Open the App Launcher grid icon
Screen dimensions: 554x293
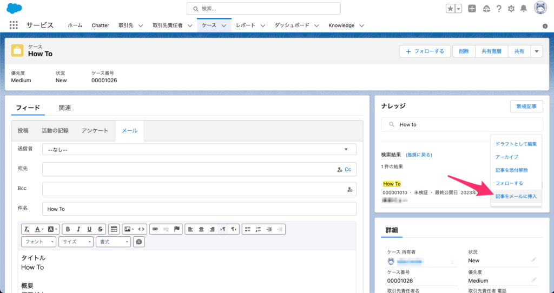[x=14, y=25]
